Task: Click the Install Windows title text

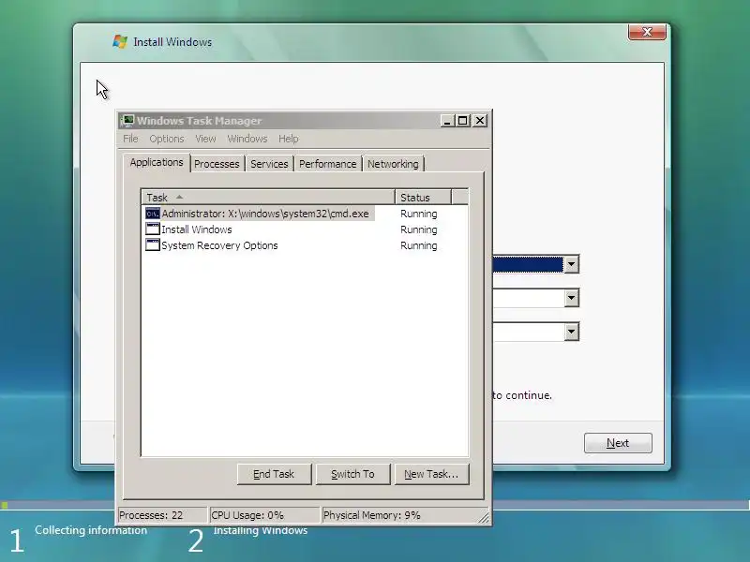Action: [172, 42]
